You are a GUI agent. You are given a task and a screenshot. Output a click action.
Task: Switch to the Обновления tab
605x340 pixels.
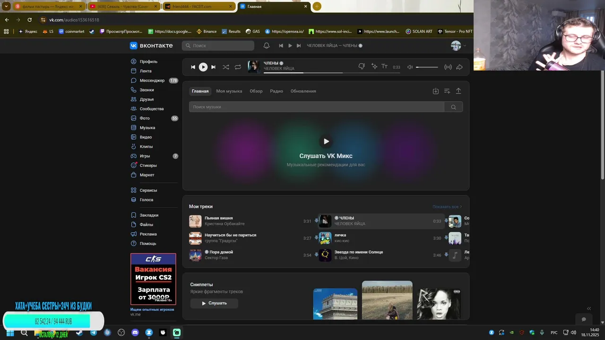click(x=303, y=91)
